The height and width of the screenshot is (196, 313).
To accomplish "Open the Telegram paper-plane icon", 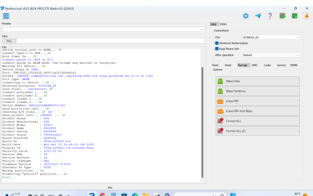I will pos(258,16).
